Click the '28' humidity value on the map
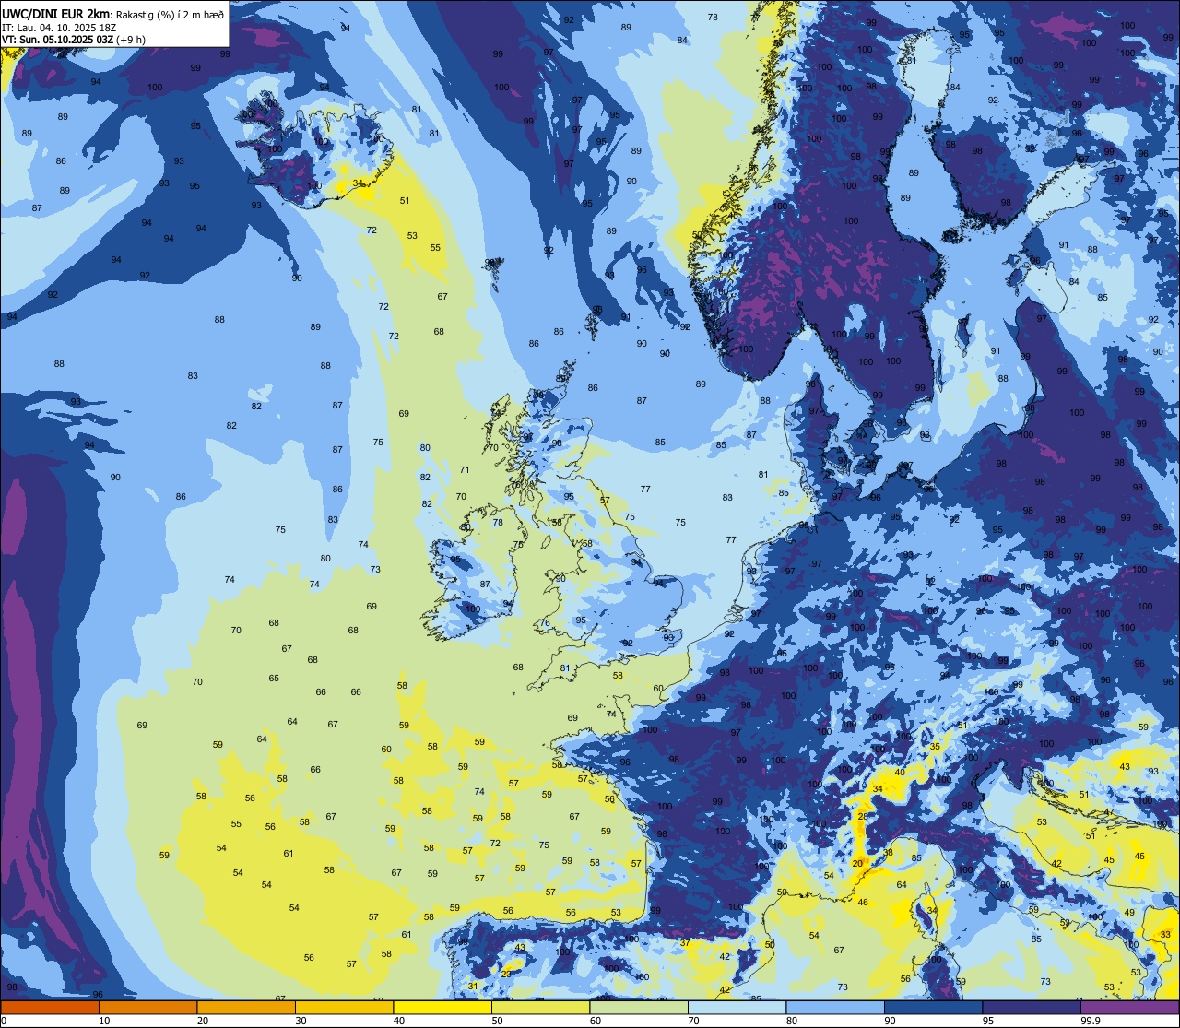The height and width of the screenshot is (1028, 1180). click(864, 817)
